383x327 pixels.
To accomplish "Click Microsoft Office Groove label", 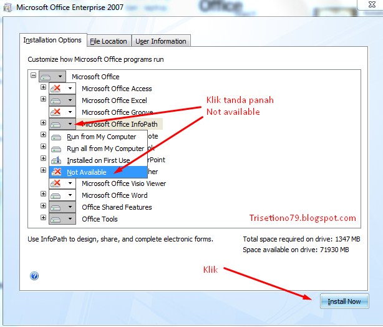I will coord(117,112).
